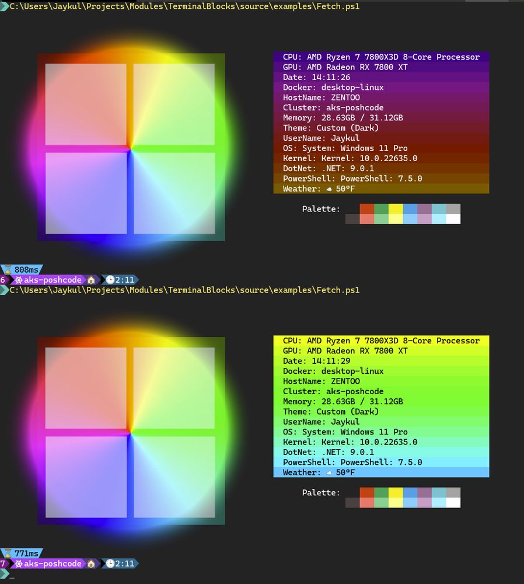Click the clock icon in prompt 7
Screen dimensions: 524x584
110,564
